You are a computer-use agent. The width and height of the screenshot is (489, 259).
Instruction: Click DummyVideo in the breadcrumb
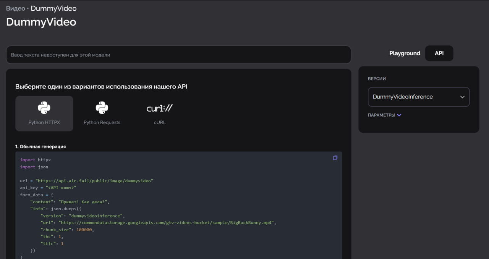click(x=53, y=8)
